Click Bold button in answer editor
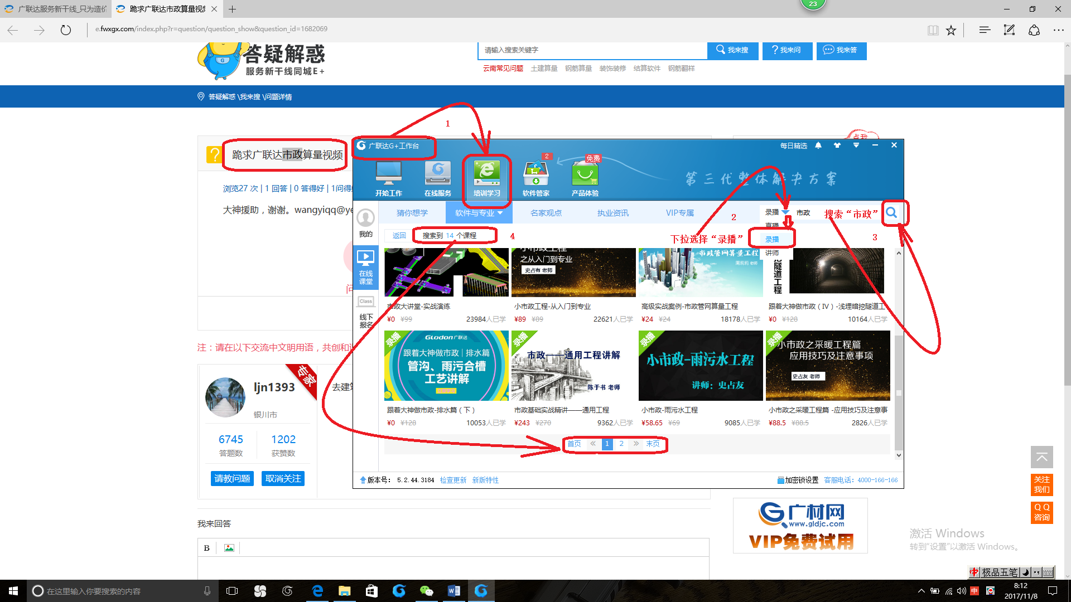 pos(206,548)
